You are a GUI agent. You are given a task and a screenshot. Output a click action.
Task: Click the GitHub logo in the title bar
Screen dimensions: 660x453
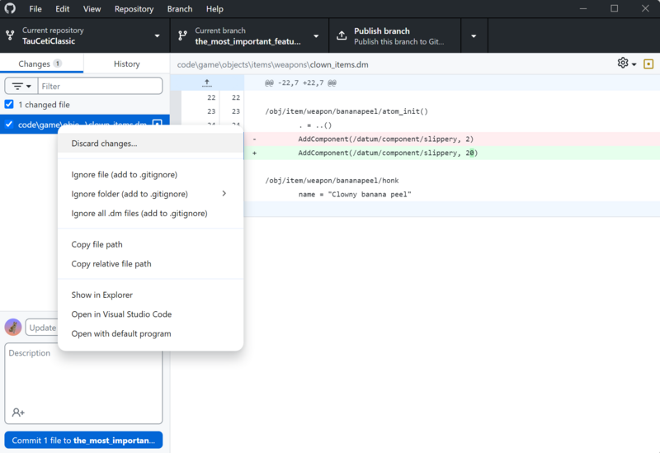click(10, 9)
